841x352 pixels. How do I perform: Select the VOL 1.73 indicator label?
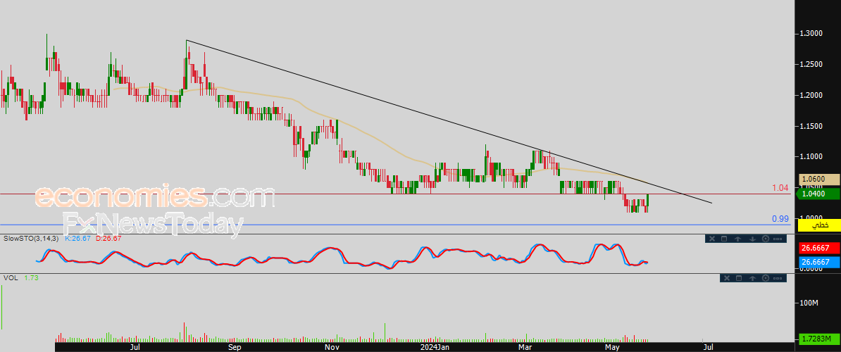click(x=20, y=277)
